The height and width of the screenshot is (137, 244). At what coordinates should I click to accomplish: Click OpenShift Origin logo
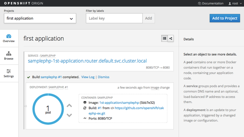tap(24, 3)
